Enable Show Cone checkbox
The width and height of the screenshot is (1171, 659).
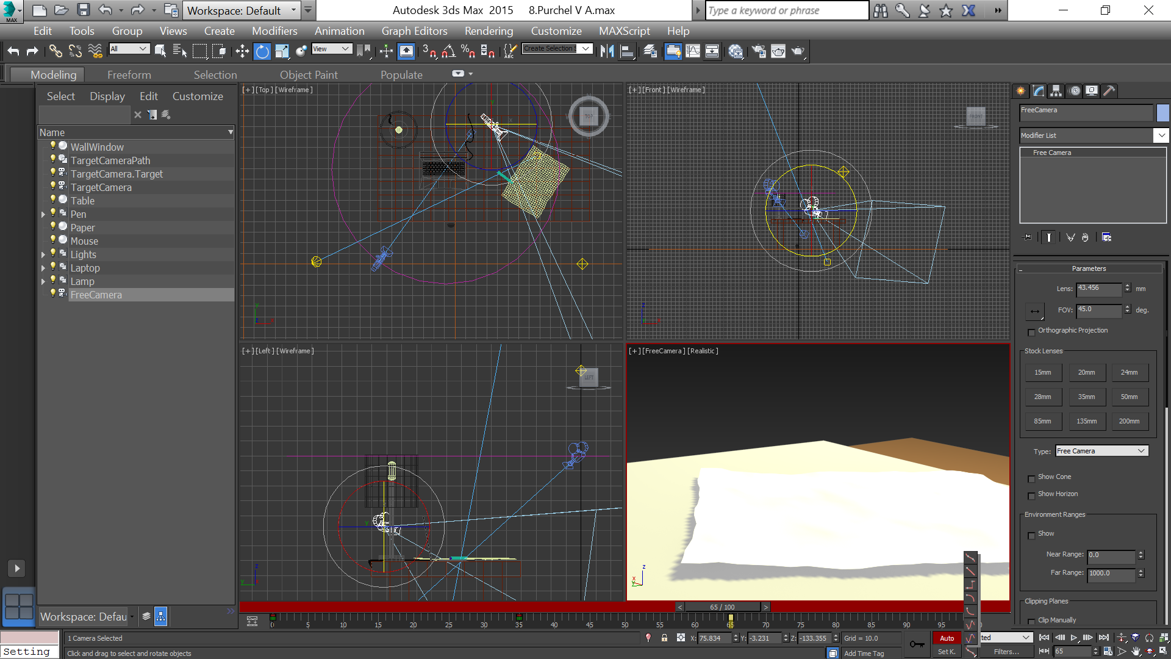[1032, 477]
